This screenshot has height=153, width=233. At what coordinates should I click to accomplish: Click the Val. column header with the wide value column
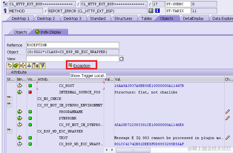point(169,79)
